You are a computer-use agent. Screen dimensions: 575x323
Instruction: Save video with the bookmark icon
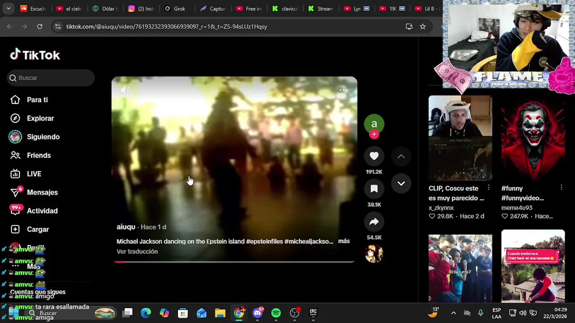[x=374, y=189]
